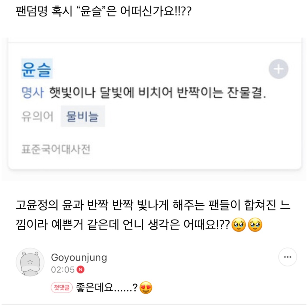Click the 유의어 label

coord(37,117)
